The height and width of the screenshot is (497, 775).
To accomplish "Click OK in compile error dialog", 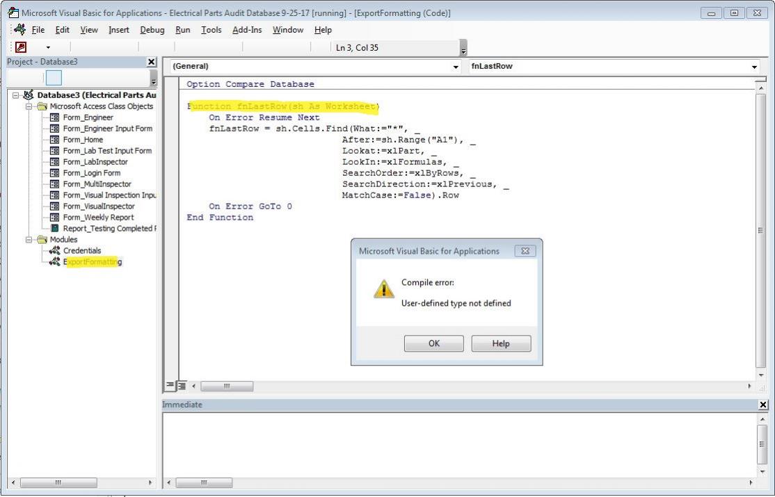I will [434, 343].
